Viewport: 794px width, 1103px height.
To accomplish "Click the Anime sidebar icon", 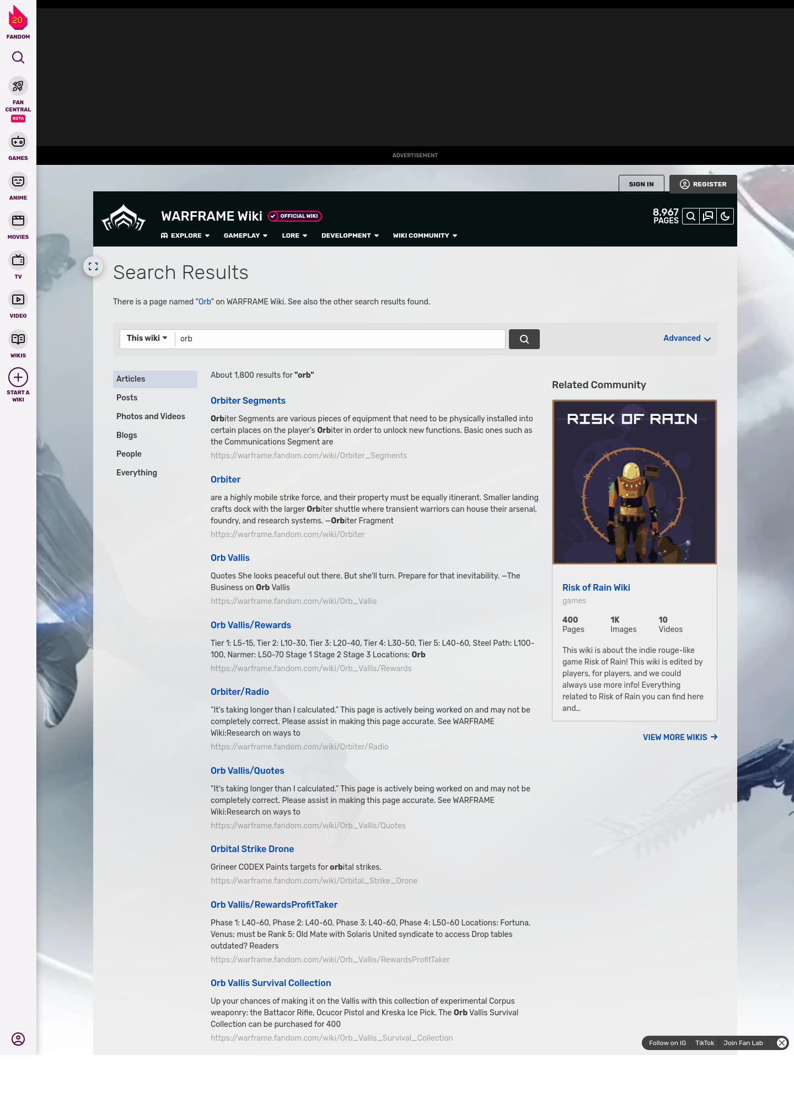I will (18, 182).
